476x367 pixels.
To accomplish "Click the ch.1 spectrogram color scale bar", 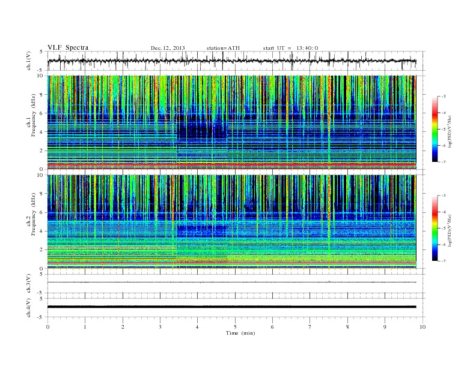I will click(435, 130).
